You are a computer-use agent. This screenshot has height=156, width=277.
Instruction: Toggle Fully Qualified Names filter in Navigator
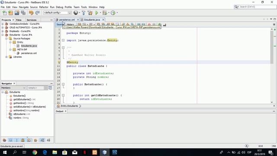coord(35,140)
